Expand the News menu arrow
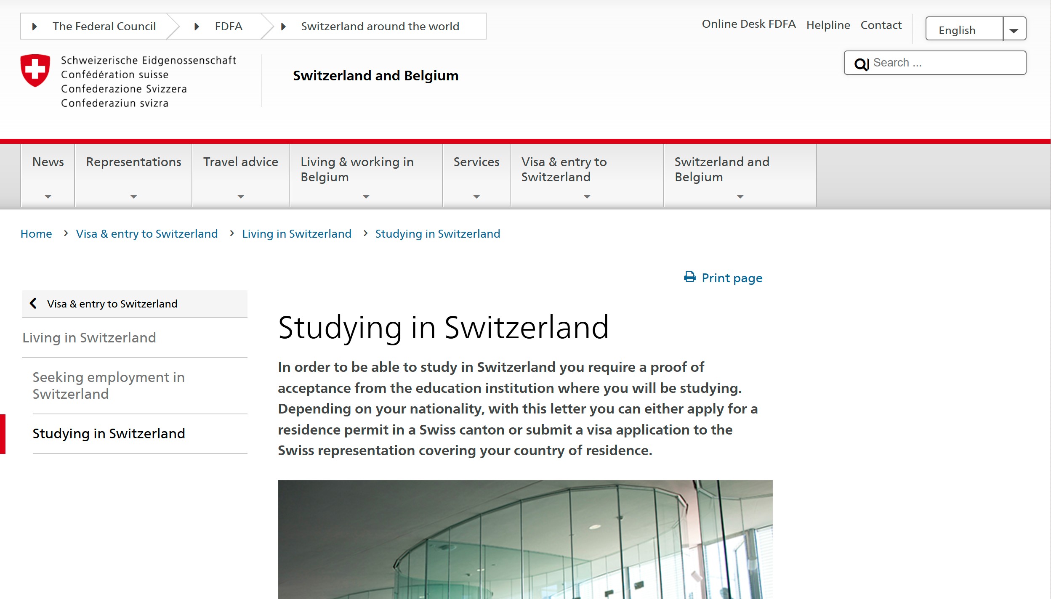This screenshot has width=1051, height=599. [x=48, y=196]
